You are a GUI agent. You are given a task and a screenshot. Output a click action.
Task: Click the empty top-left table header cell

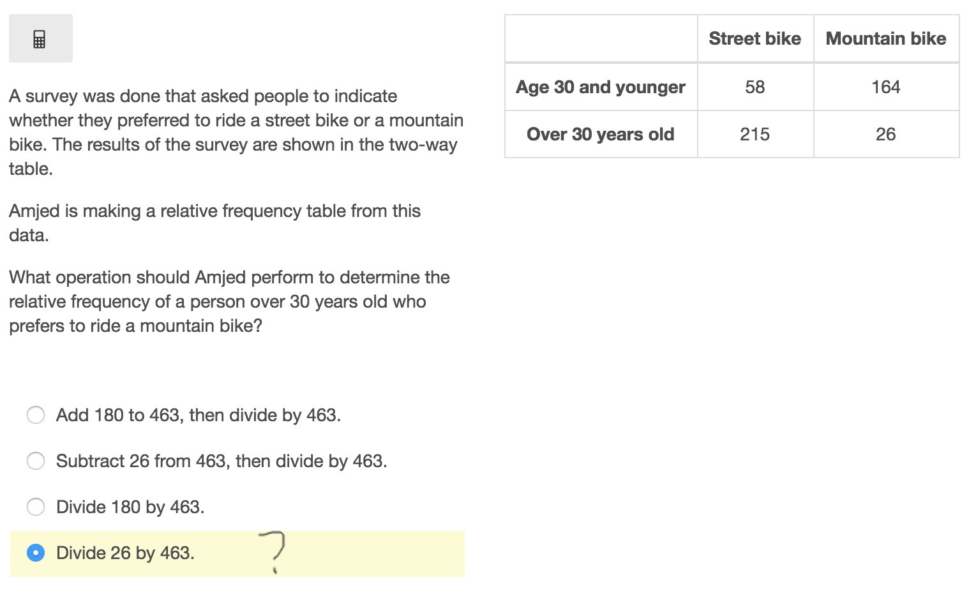click(601, 38)
